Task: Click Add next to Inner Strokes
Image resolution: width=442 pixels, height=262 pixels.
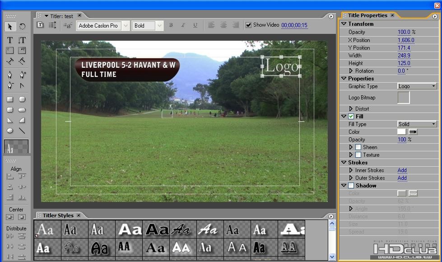Action: coord(402,170)
